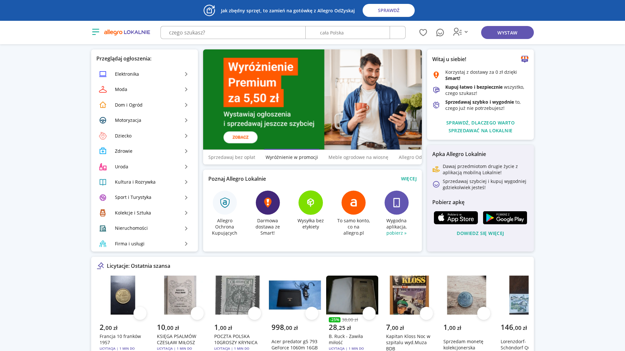The image size is (625, 351).
Task: Click Wysyłka bez etykiety package icon
Action: (x=311, y=202)
